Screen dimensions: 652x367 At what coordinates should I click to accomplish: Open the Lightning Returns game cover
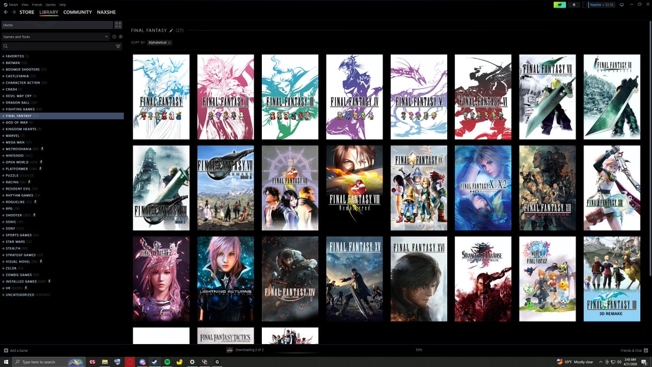coord(225,279)
